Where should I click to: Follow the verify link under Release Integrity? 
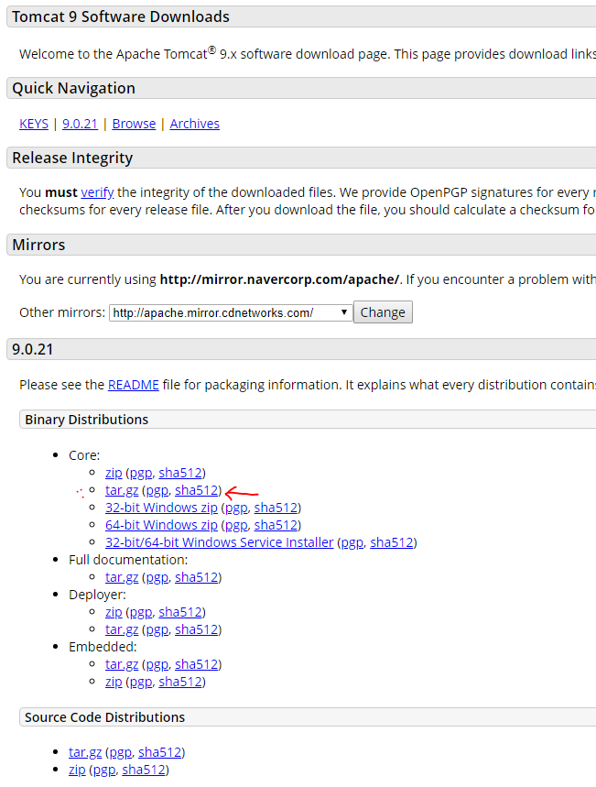(x=97, y=192)
